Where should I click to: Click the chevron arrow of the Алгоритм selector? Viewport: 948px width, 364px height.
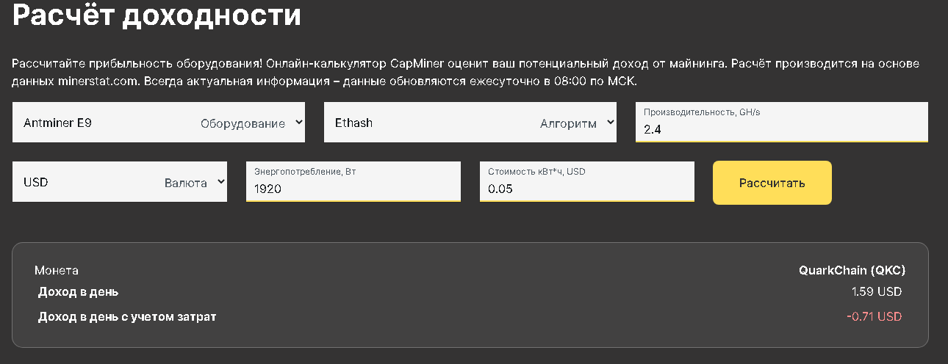point(610,123)
